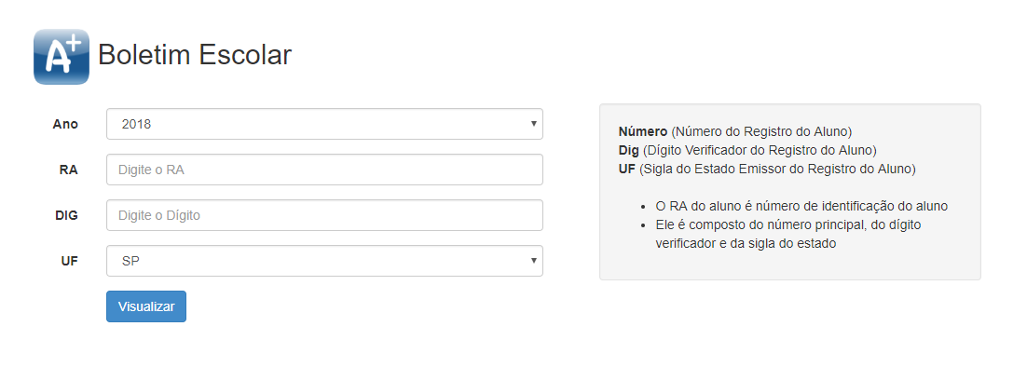
Task: Click the arrow on the UF select box
Action: tap(534, 261)
